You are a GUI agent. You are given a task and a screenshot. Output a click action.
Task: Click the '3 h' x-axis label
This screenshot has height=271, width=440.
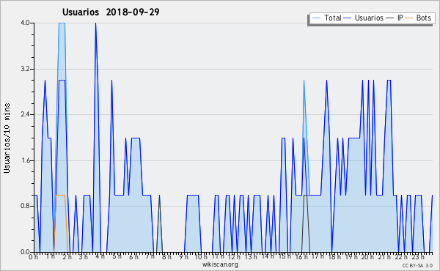tap(83, 257)
